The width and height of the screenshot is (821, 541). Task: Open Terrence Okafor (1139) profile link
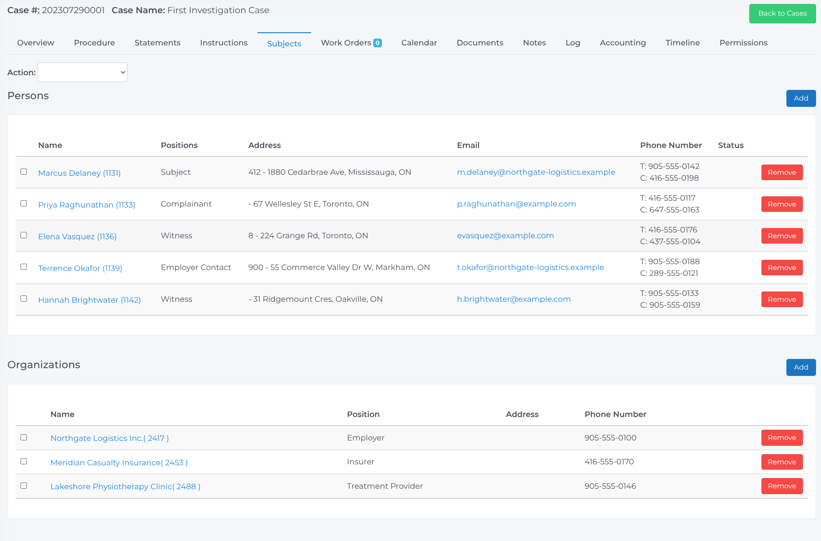[x=80, y=268]
